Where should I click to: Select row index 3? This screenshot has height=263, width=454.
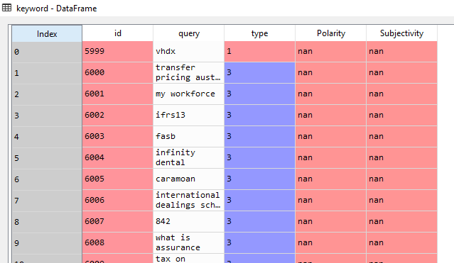47,116
